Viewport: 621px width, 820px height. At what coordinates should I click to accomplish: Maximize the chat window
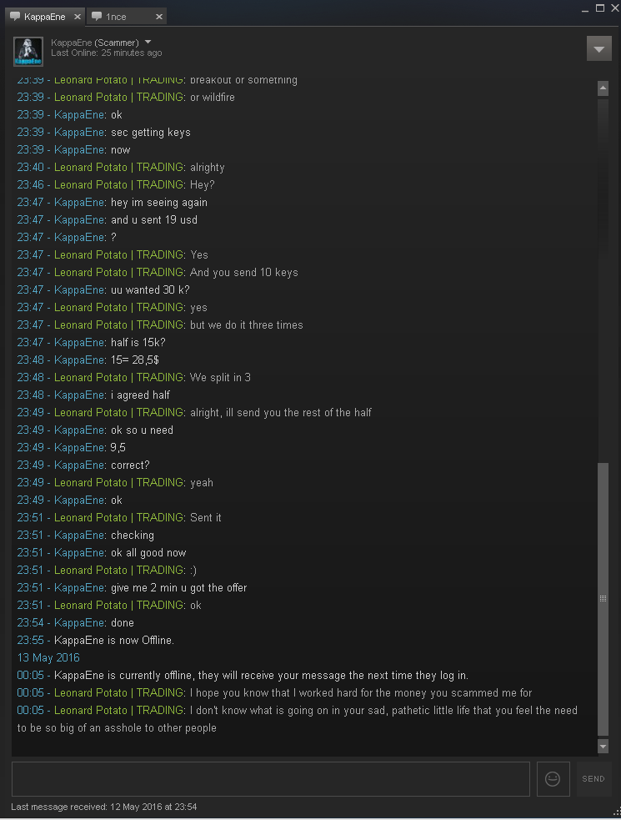(x=600, y=8)
